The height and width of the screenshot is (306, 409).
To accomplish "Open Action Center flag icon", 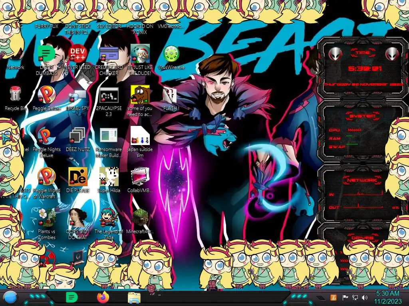I will (345, 297).
